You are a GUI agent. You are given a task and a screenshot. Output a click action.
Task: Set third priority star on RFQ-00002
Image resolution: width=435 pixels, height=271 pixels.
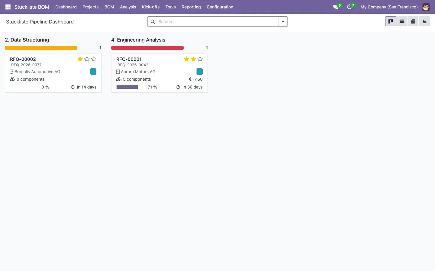point(94,59)
